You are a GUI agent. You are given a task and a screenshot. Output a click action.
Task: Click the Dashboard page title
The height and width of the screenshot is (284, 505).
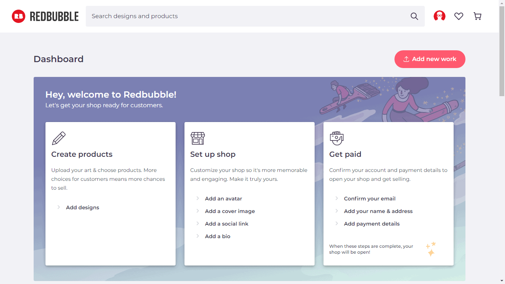coord(58,59)
